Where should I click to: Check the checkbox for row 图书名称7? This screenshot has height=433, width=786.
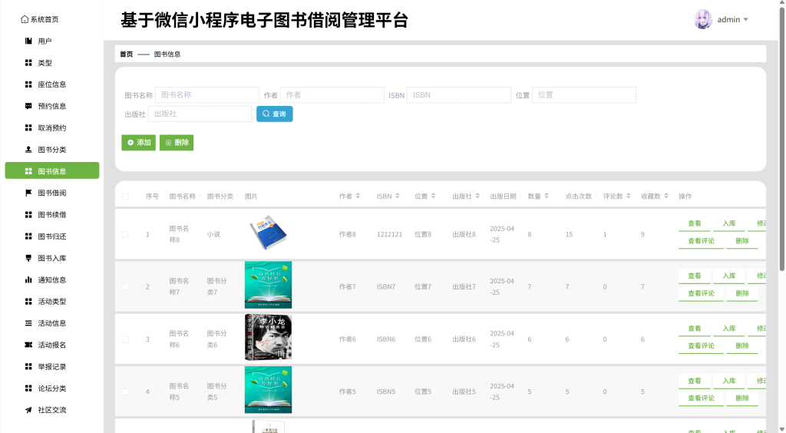point(125,286)
